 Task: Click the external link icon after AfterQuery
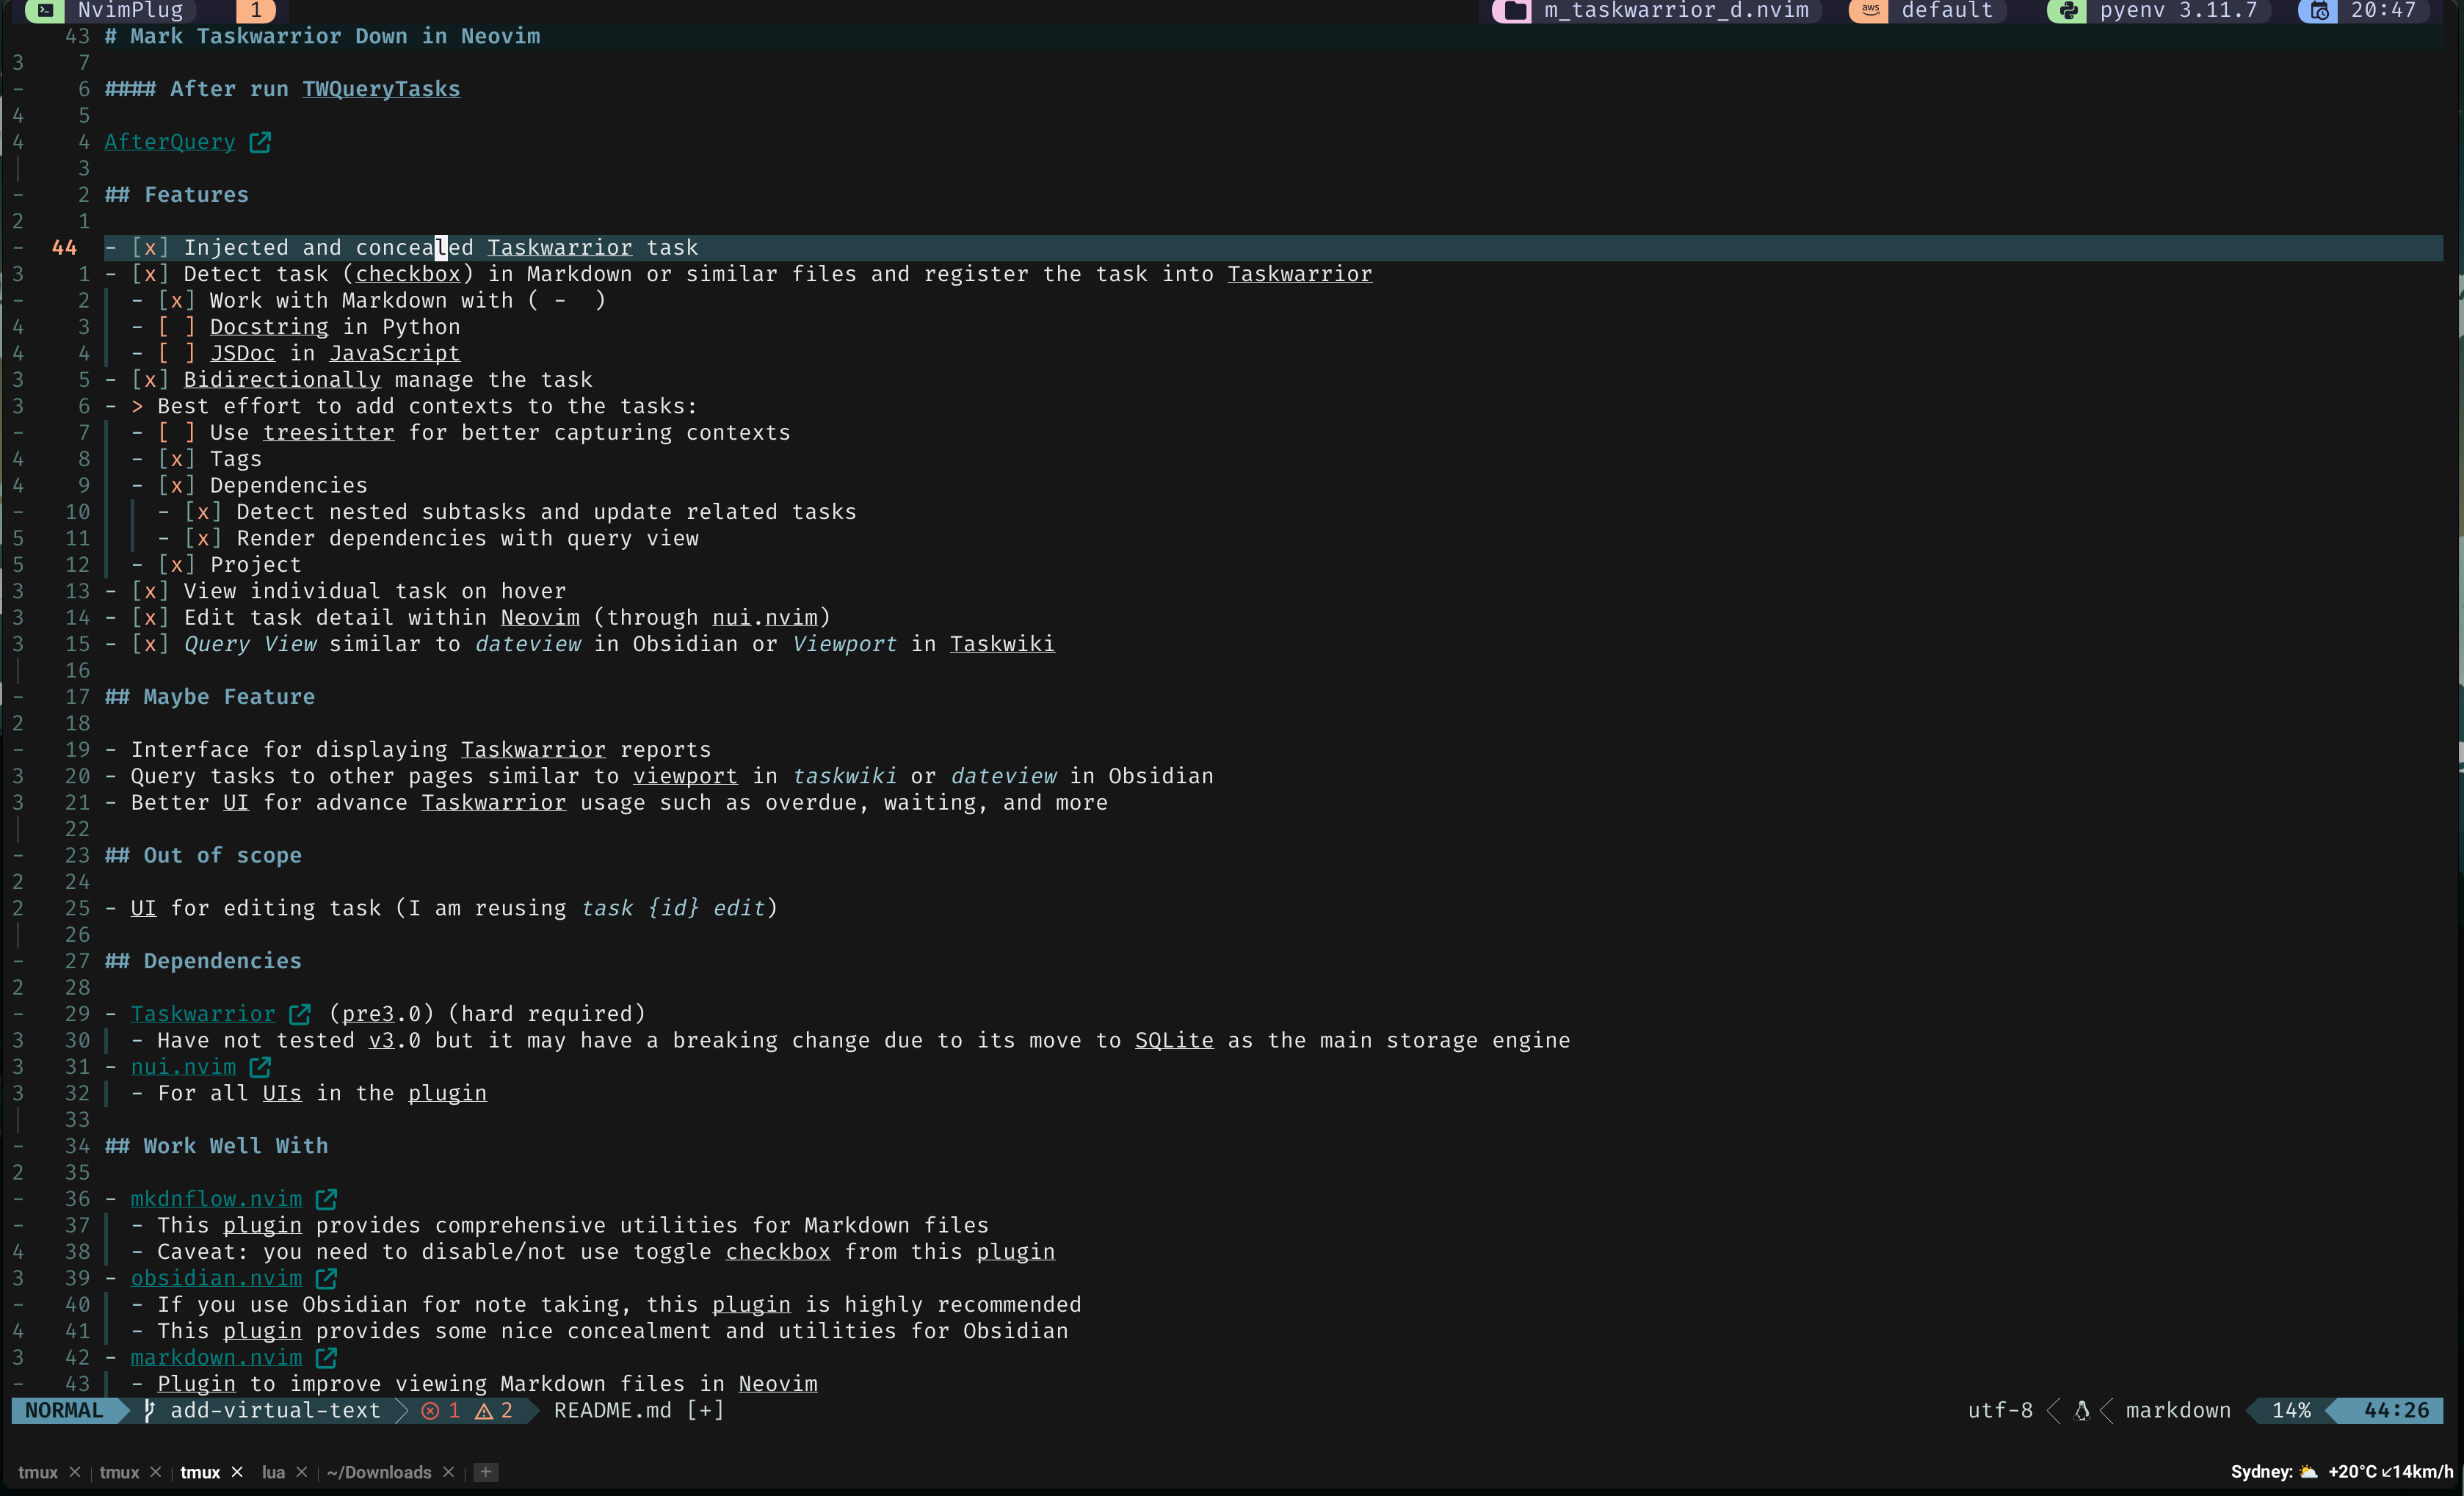(260, 142)
